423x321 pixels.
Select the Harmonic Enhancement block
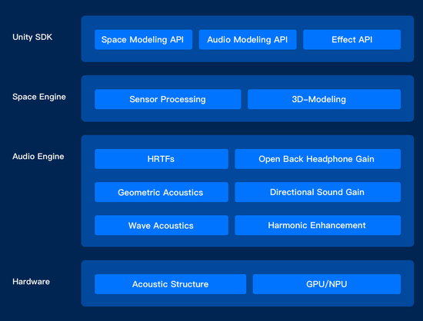318,225
